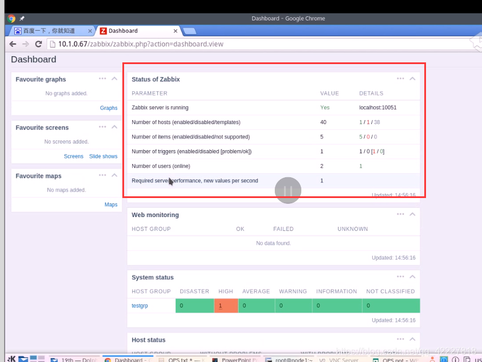
Task: Click the page info icon in address bar
Action: coord(53,44)
